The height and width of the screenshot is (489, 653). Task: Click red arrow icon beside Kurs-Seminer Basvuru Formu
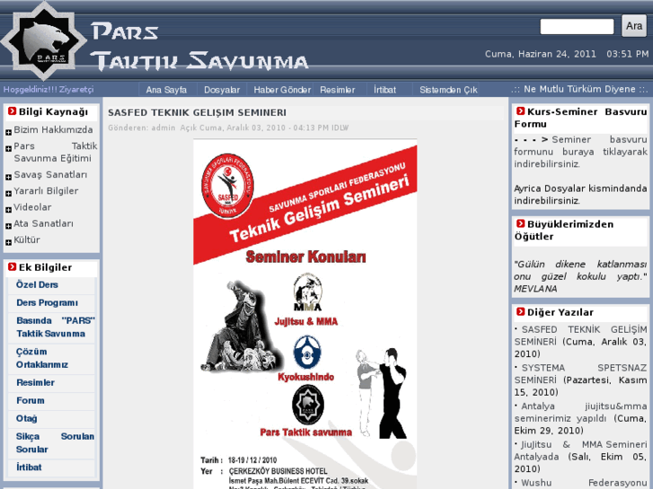tap(521, 111)
